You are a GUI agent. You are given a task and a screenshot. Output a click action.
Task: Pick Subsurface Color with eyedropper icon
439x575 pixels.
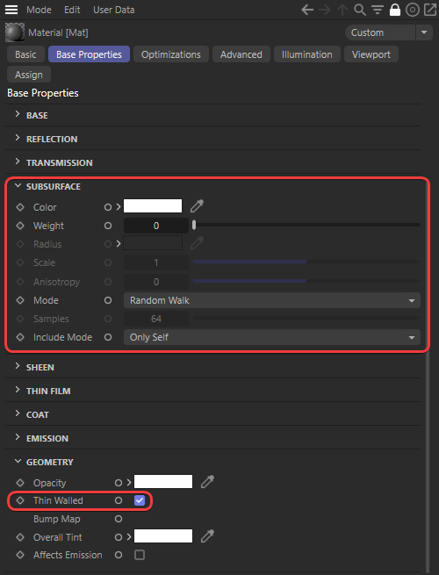(197, 206)
